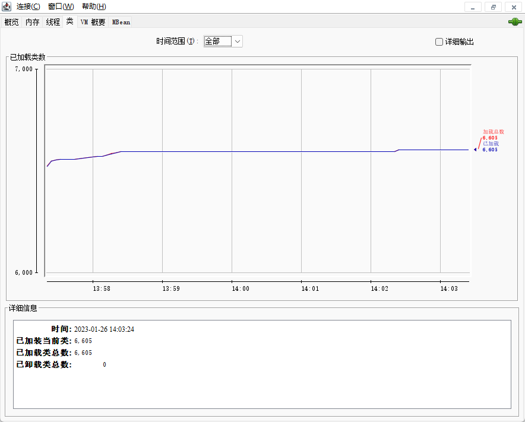This screenshot has width=525, height=422.
Task: Click the 14:03 time axis label
Action: (x=449, y=288)
